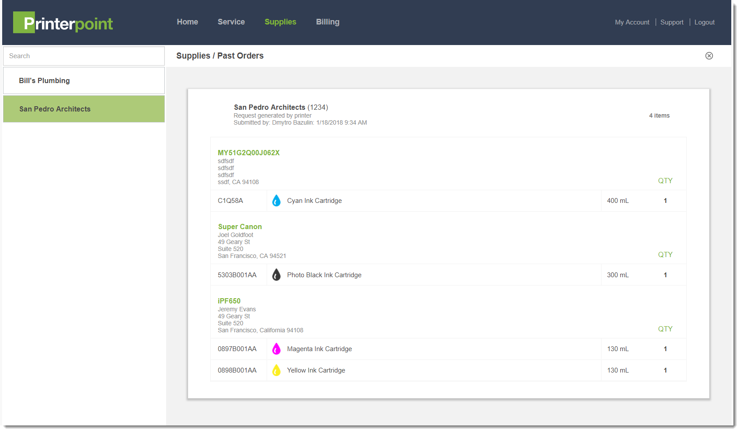Open the Super Canon printer link

tap(240, 226)
